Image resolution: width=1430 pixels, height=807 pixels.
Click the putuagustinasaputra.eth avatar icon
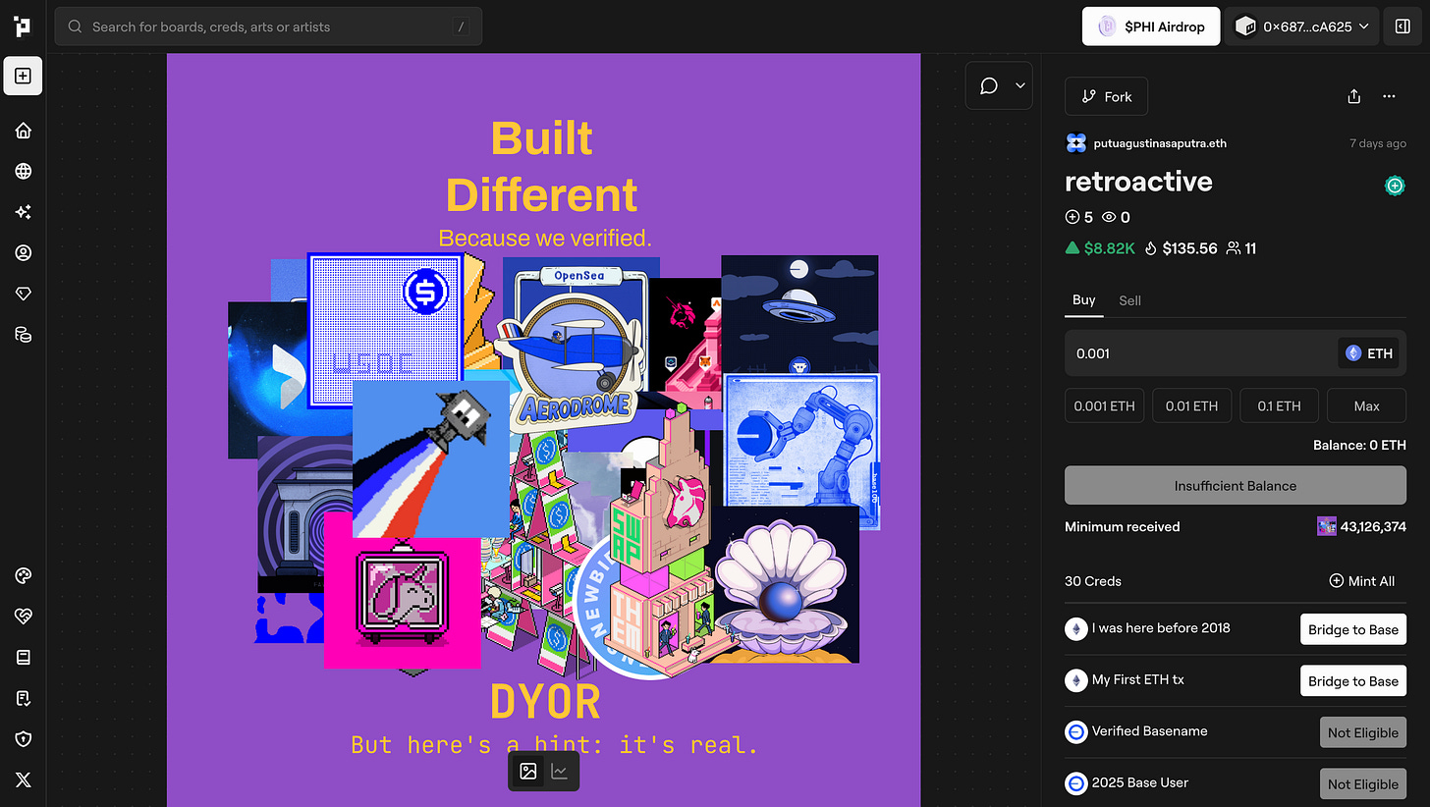pos(1075,143)
